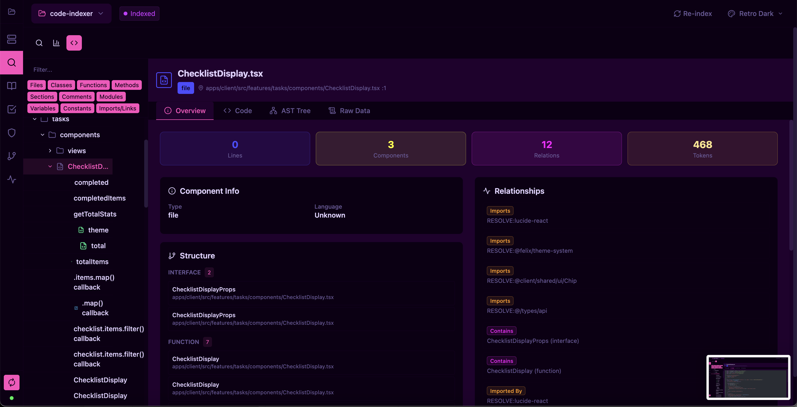797x407 pixels.
Task: Open the folder icon in left sidebar
Action: tap(11, 12)
